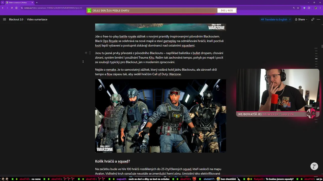Image resolution: width=323 pixels, height=181 pixels.
Task: Click Translate to English
Action: click(274, 19)
